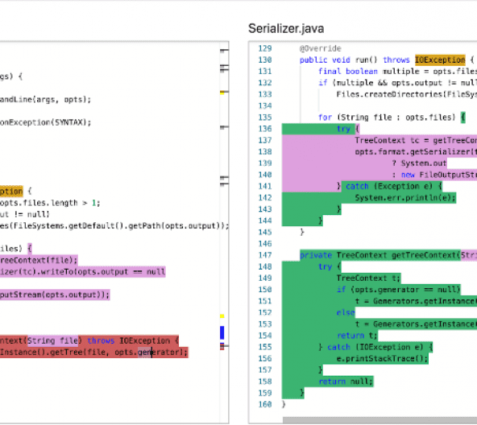477x425 pixels.
Task: Click line number 147 in the gutter
Action: [264, 255]
